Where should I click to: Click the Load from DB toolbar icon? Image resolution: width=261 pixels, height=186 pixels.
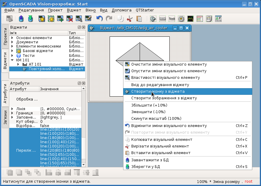[x=21, y=19]
